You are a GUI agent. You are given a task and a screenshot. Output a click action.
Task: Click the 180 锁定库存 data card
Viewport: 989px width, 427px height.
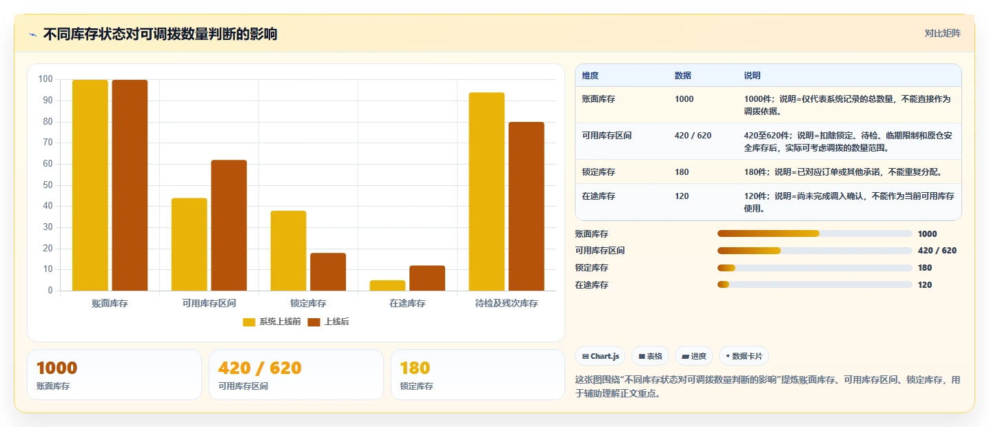point(478,375)
